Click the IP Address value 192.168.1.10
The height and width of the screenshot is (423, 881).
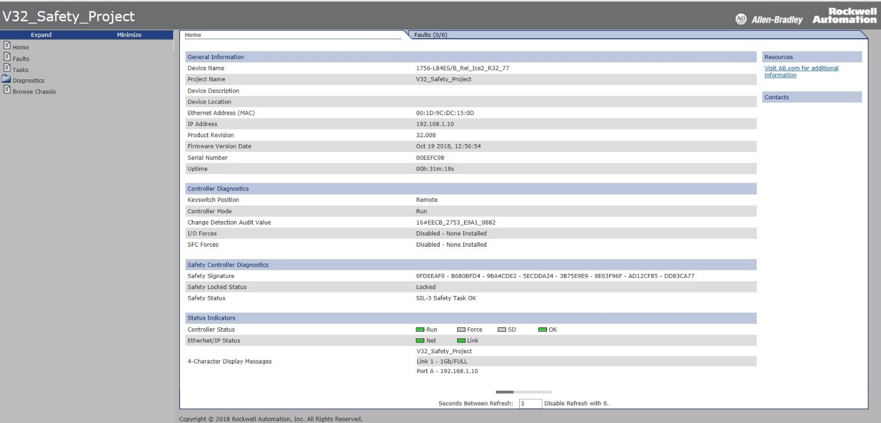[435, 124]
